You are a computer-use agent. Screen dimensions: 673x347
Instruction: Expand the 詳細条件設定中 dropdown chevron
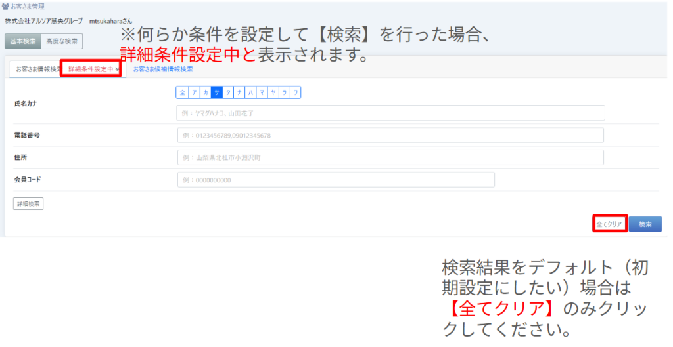point(117,69)
